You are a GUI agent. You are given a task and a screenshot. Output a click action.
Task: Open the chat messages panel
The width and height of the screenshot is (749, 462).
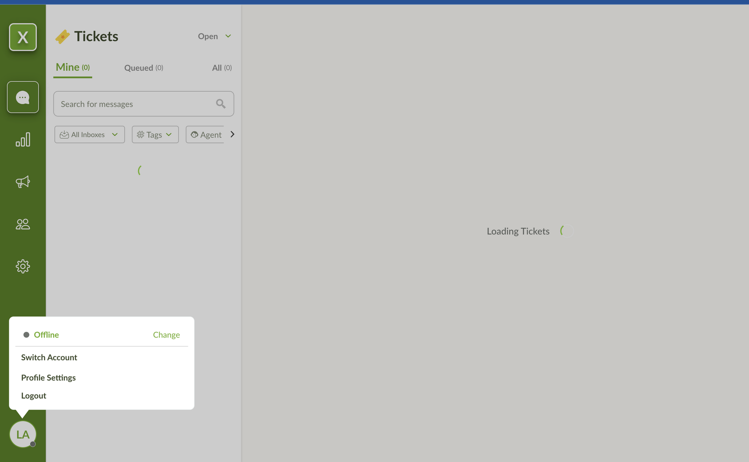(x=22, y=97)
